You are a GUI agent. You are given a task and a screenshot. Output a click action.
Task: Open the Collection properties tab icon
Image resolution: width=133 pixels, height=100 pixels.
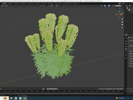point(126,55)
